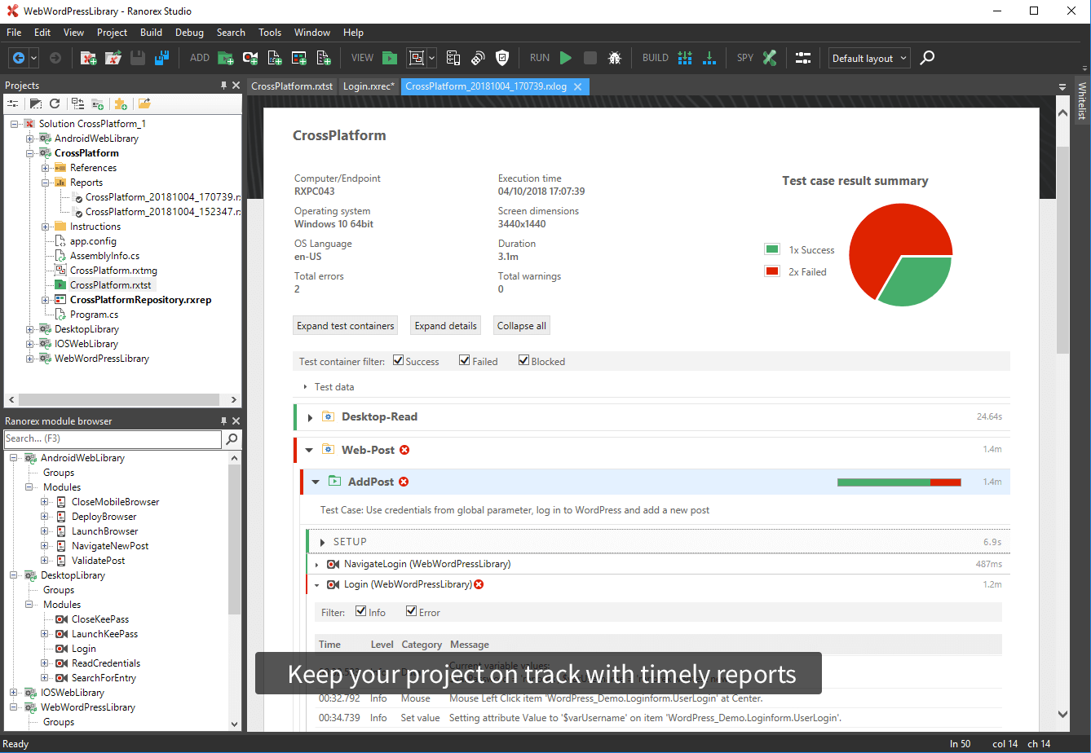Select Program.cs in the Projects tree
Image resolution: width=1091 pixels, height=753 pixels.
[x=94, y=315]
